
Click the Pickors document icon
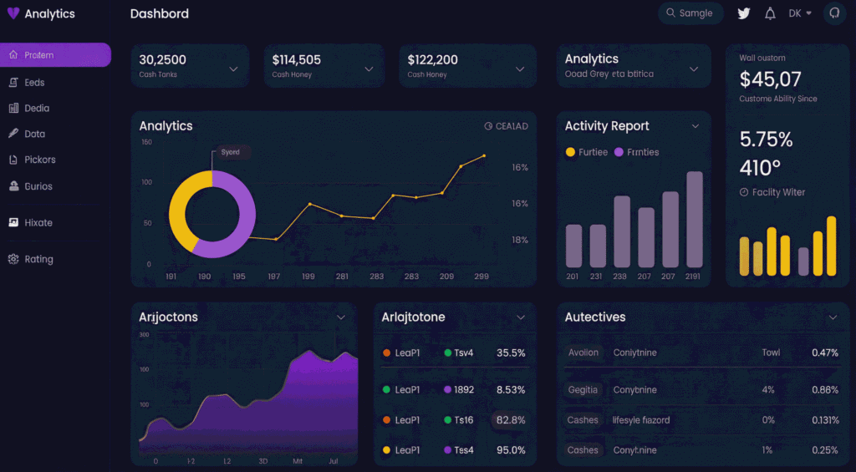13,160
